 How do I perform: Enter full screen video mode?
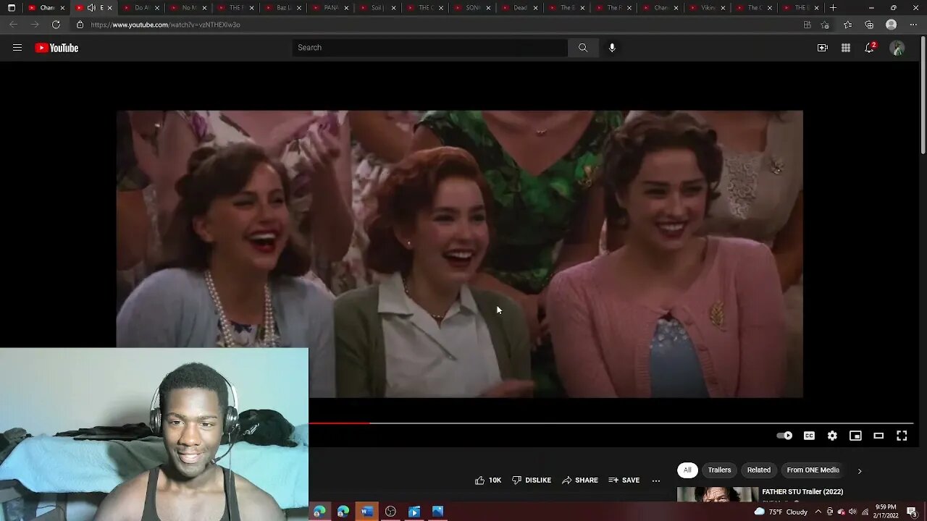902,436
